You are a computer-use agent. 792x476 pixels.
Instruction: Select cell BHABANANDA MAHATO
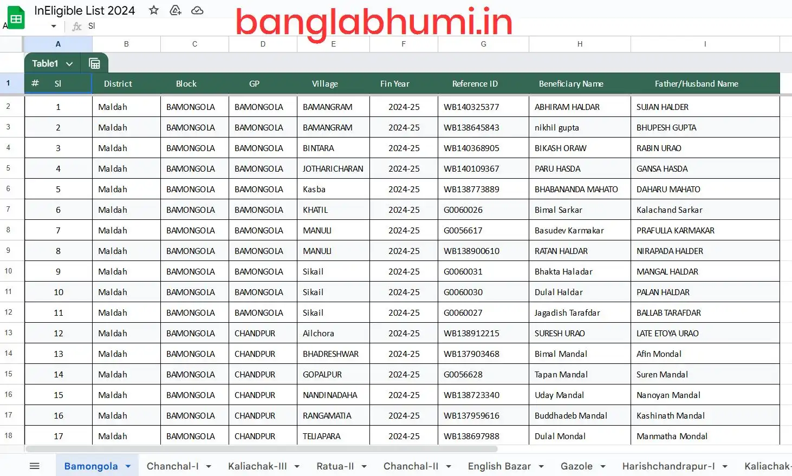tap(580, 189)
